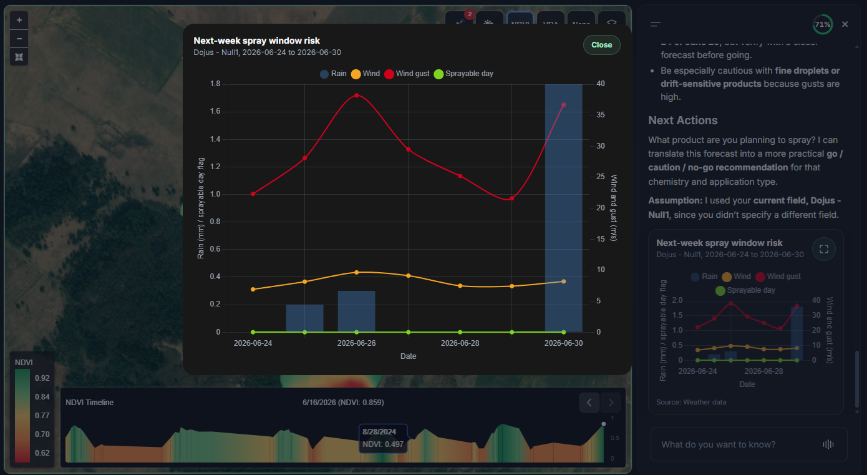The height and width of the screenshot is (475, 867).
Task: Click 'Dojus - Null1, 2026-06-24 to 2026-06-30' modal subtitle
Action: 268,52
